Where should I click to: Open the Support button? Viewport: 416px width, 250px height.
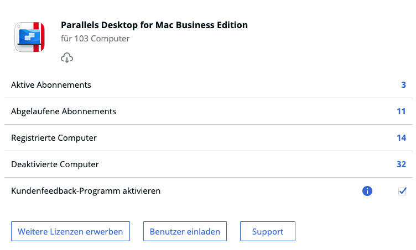268,231
